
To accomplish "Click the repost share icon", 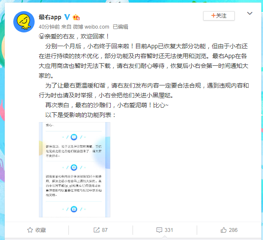I will click(97, 230).
